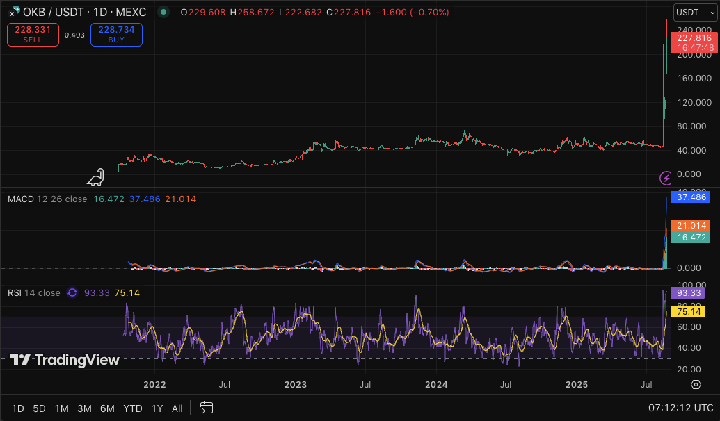
Task: Select the YTD time range
Action: coord(132,408)
